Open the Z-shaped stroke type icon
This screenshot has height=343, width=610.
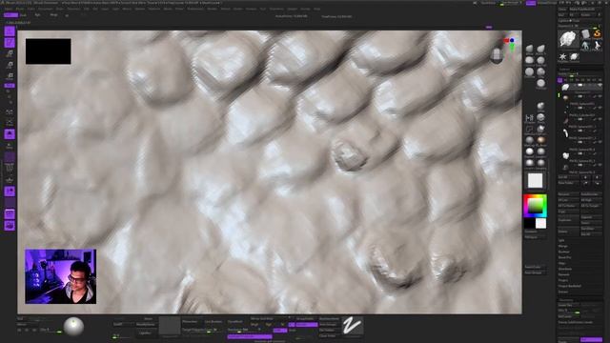point(353,326)
